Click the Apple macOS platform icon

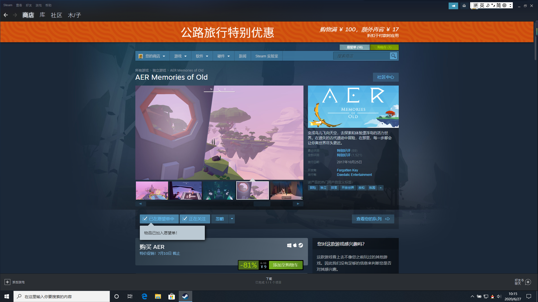click(x=295, y=245)
